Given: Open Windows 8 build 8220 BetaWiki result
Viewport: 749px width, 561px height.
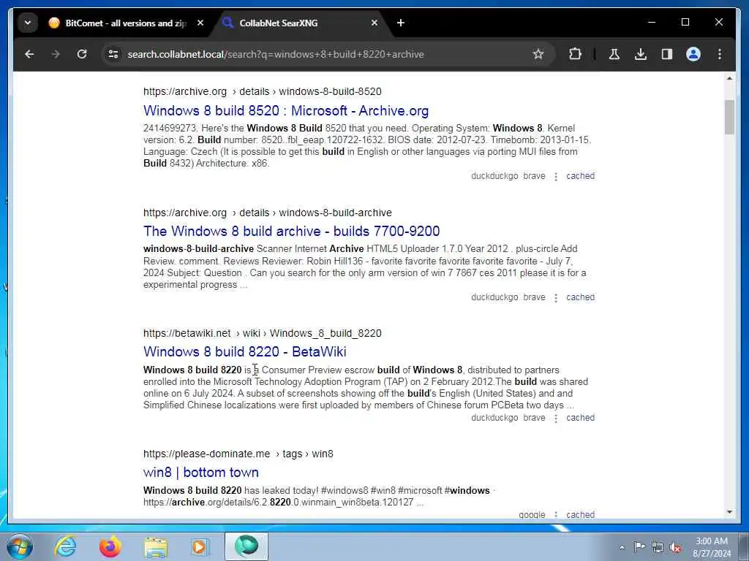Looking at the screenshot, I should point(244,352).
